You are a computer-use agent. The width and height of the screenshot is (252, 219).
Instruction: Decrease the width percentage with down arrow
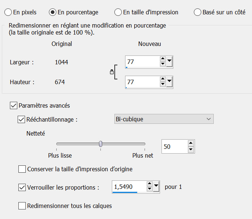point(163,64)
